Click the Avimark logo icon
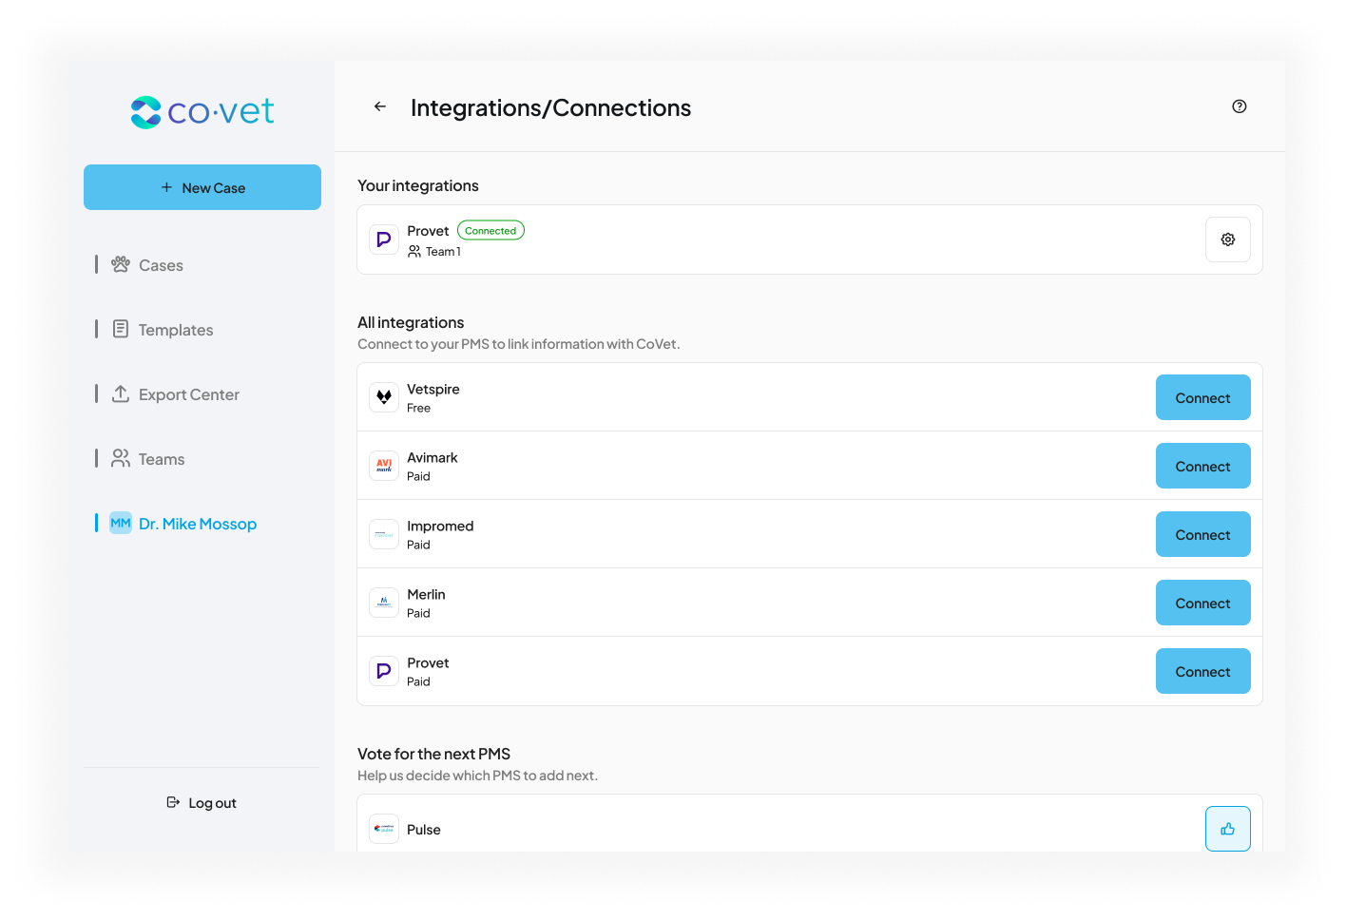Image resolution: width=1346 pixels, height=920 pixels. point(384,466)
